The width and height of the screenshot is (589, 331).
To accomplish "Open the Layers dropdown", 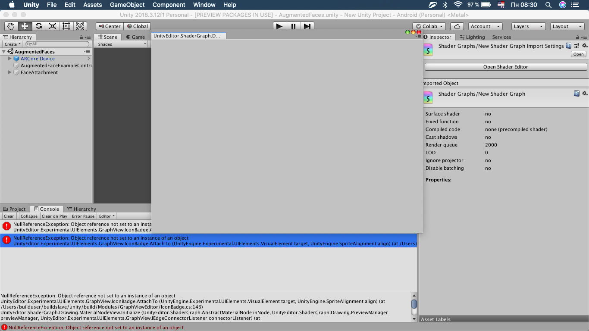I will point(529,26).
